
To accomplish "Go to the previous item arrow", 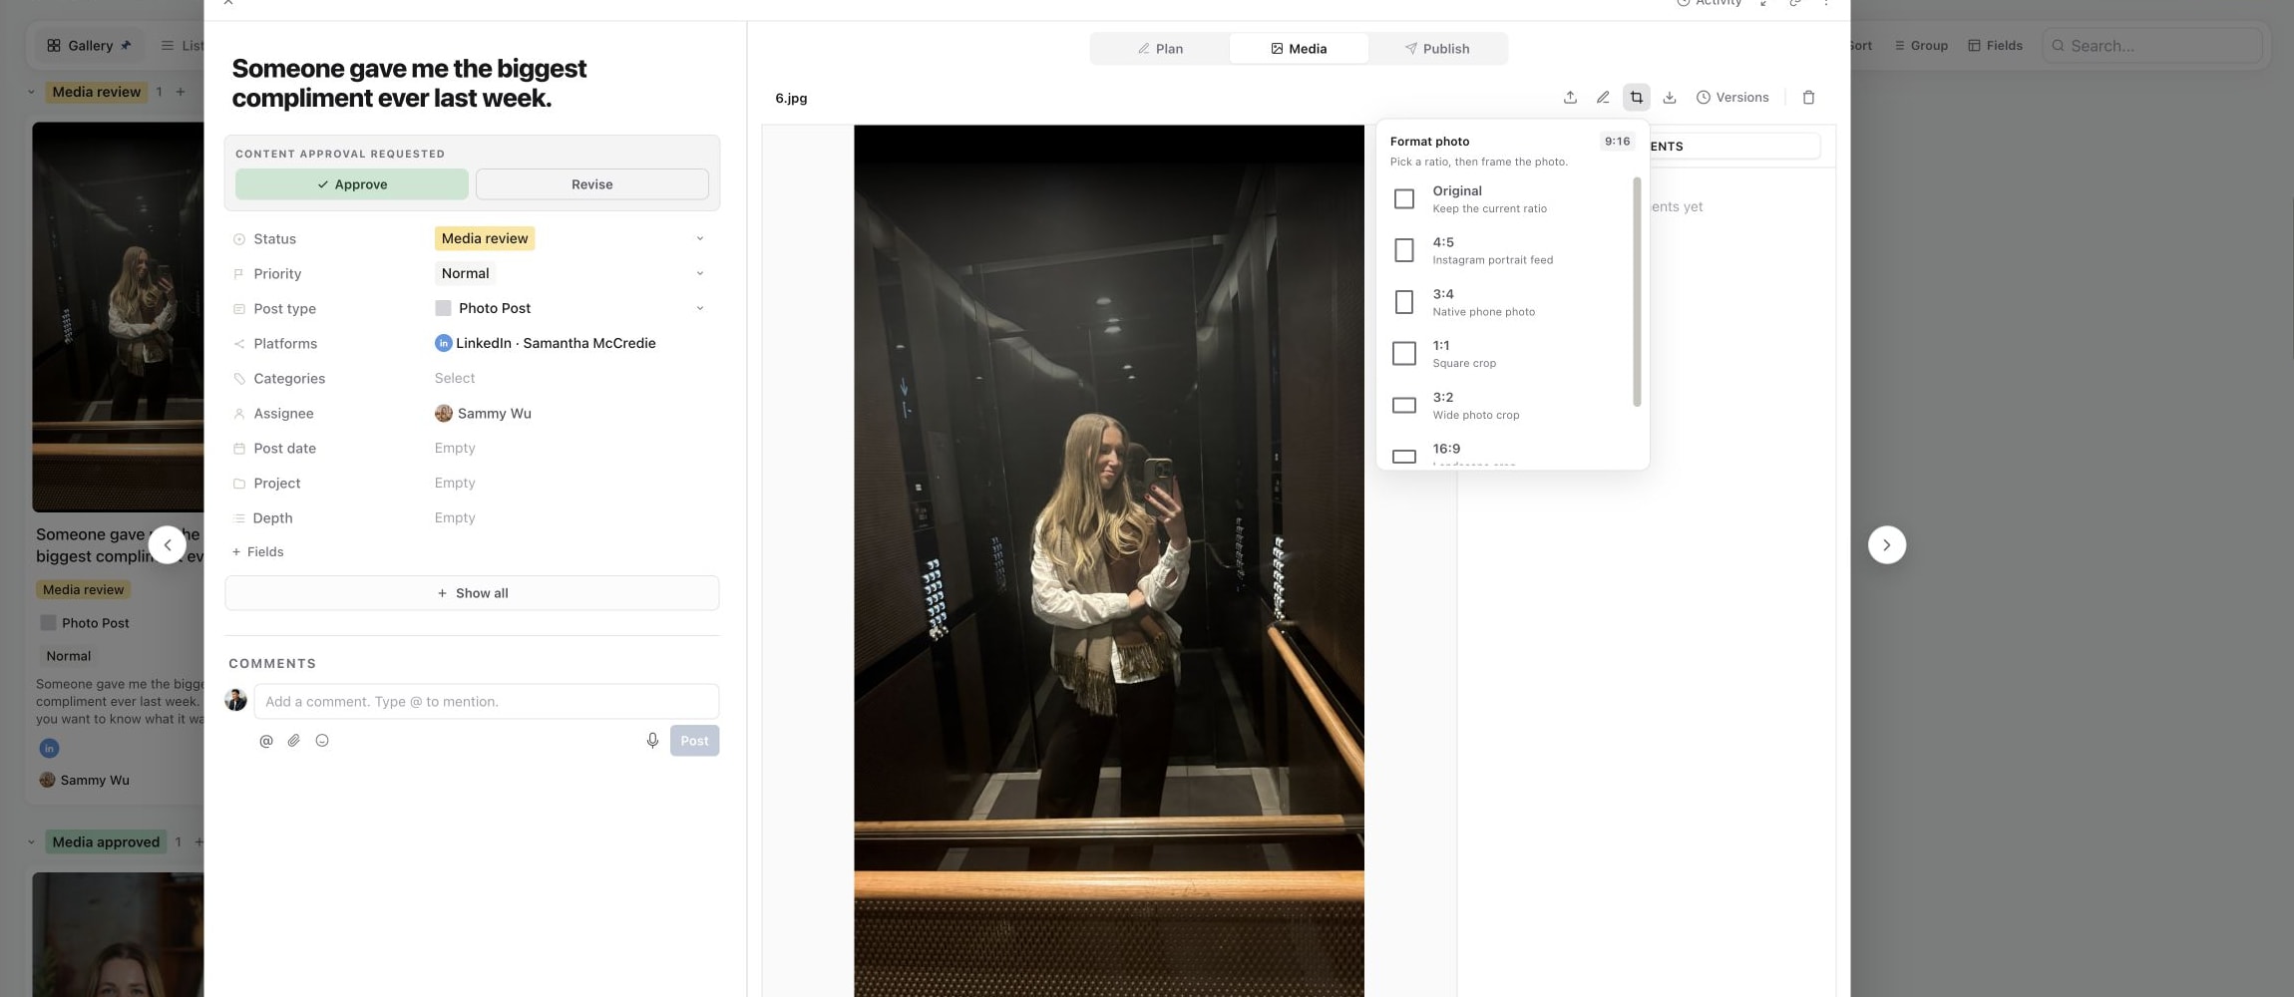I will point(168,545).
